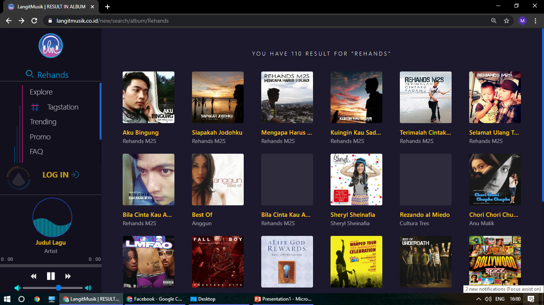Open the Tagstation menu item
This screenshot has height=305, width=544.
tap(63, 107)
